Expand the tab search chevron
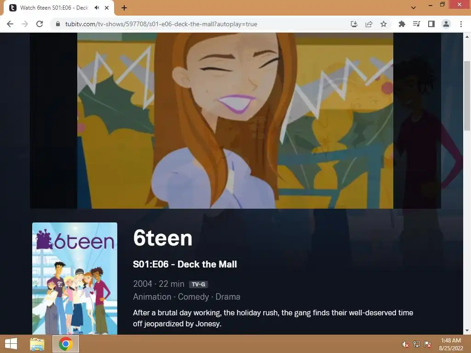The image size is (471, 353). (x=414, y=8)
